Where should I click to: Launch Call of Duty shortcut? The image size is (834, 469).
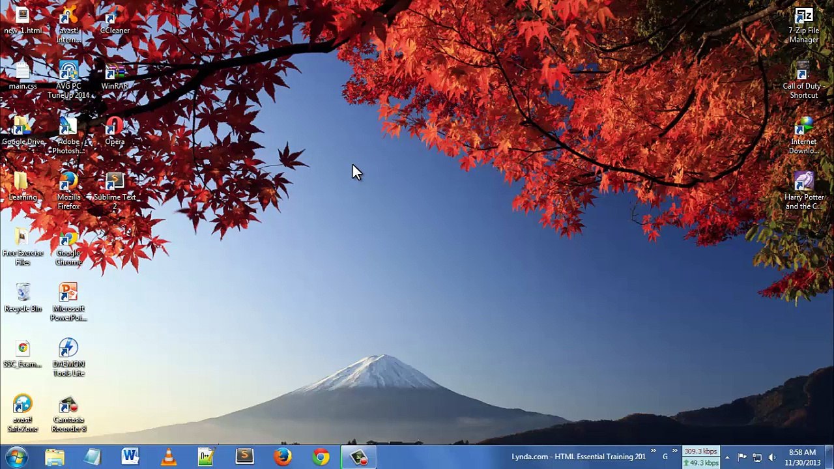(803, 81)
